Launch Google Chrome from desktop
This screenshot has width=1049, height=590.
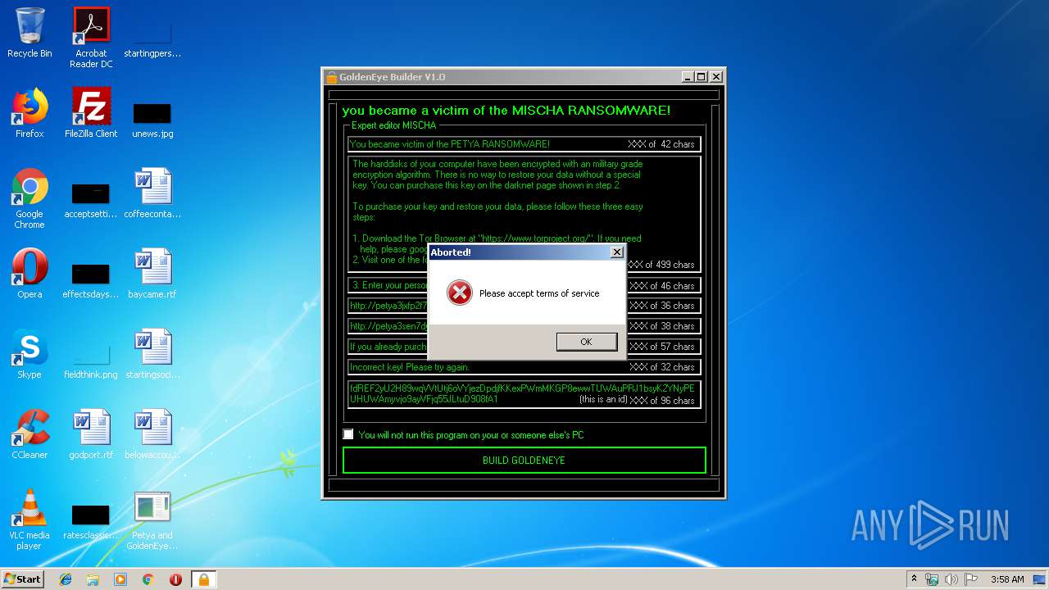pyautogui.click(x=30, y=198)
